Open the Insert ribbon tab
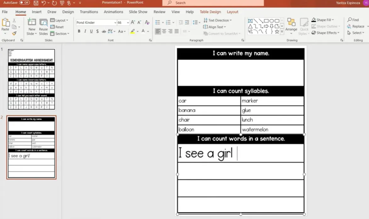This screenshot has width=369, height=219. click(x=37, y=12)
